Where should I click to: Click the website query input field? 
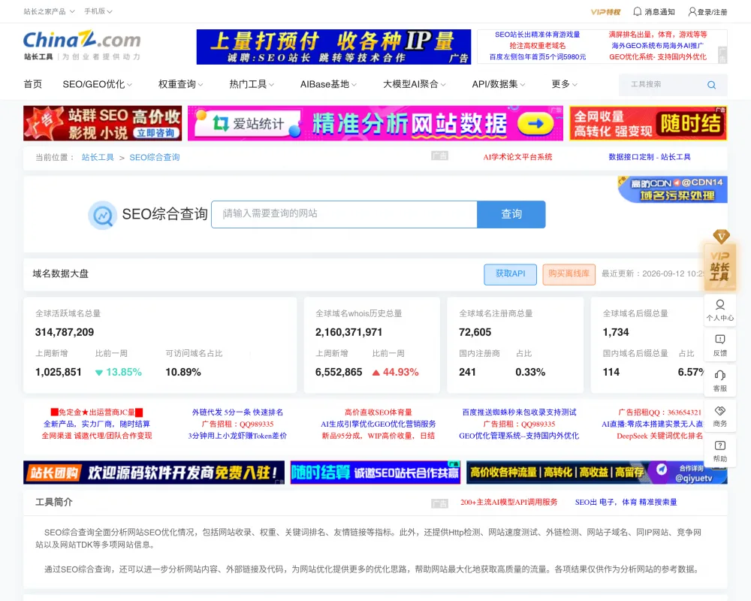[344, 214]
